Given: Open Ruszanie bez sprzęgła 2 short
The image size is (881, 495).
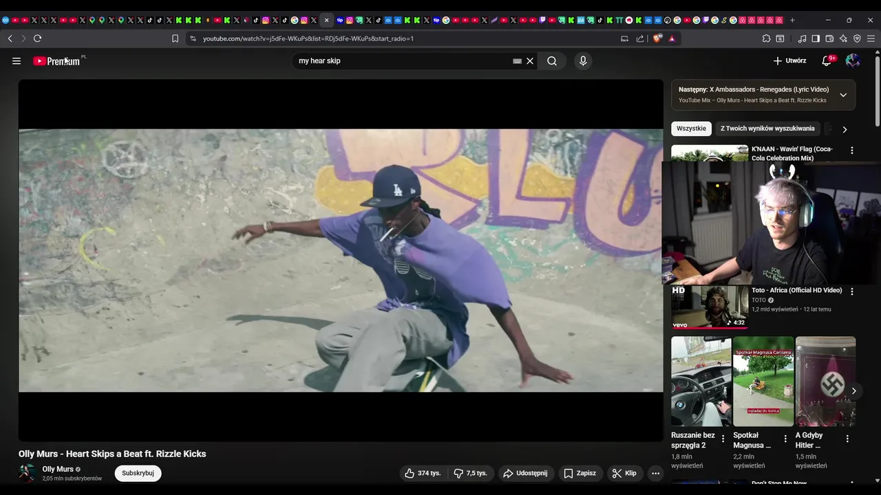Looking at the screenshot, I should (701, 382).
